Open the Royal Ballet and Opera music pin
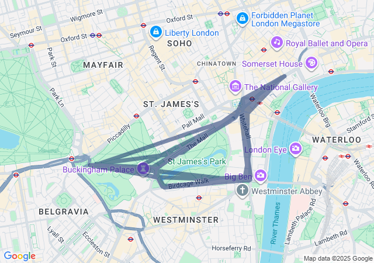This screenshot has height=263, width=374. pyautogui.click(x=276, y=43)
